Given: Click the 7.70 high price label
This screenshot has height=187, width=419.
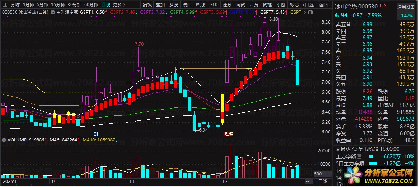Looking at the screenshot, I should (139, 44).
